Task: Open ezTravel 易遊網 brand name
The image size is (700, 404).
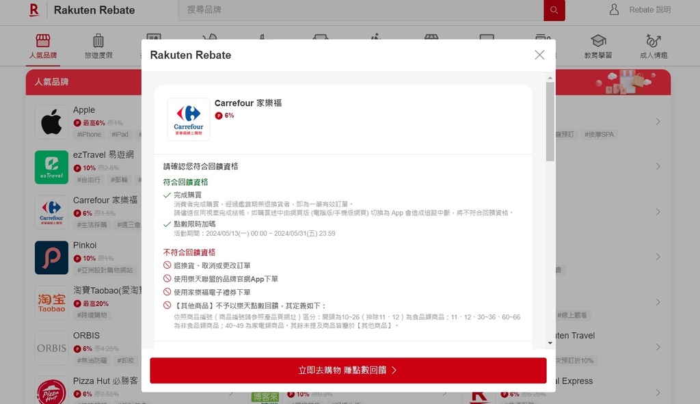Action: tap(103, 155)
